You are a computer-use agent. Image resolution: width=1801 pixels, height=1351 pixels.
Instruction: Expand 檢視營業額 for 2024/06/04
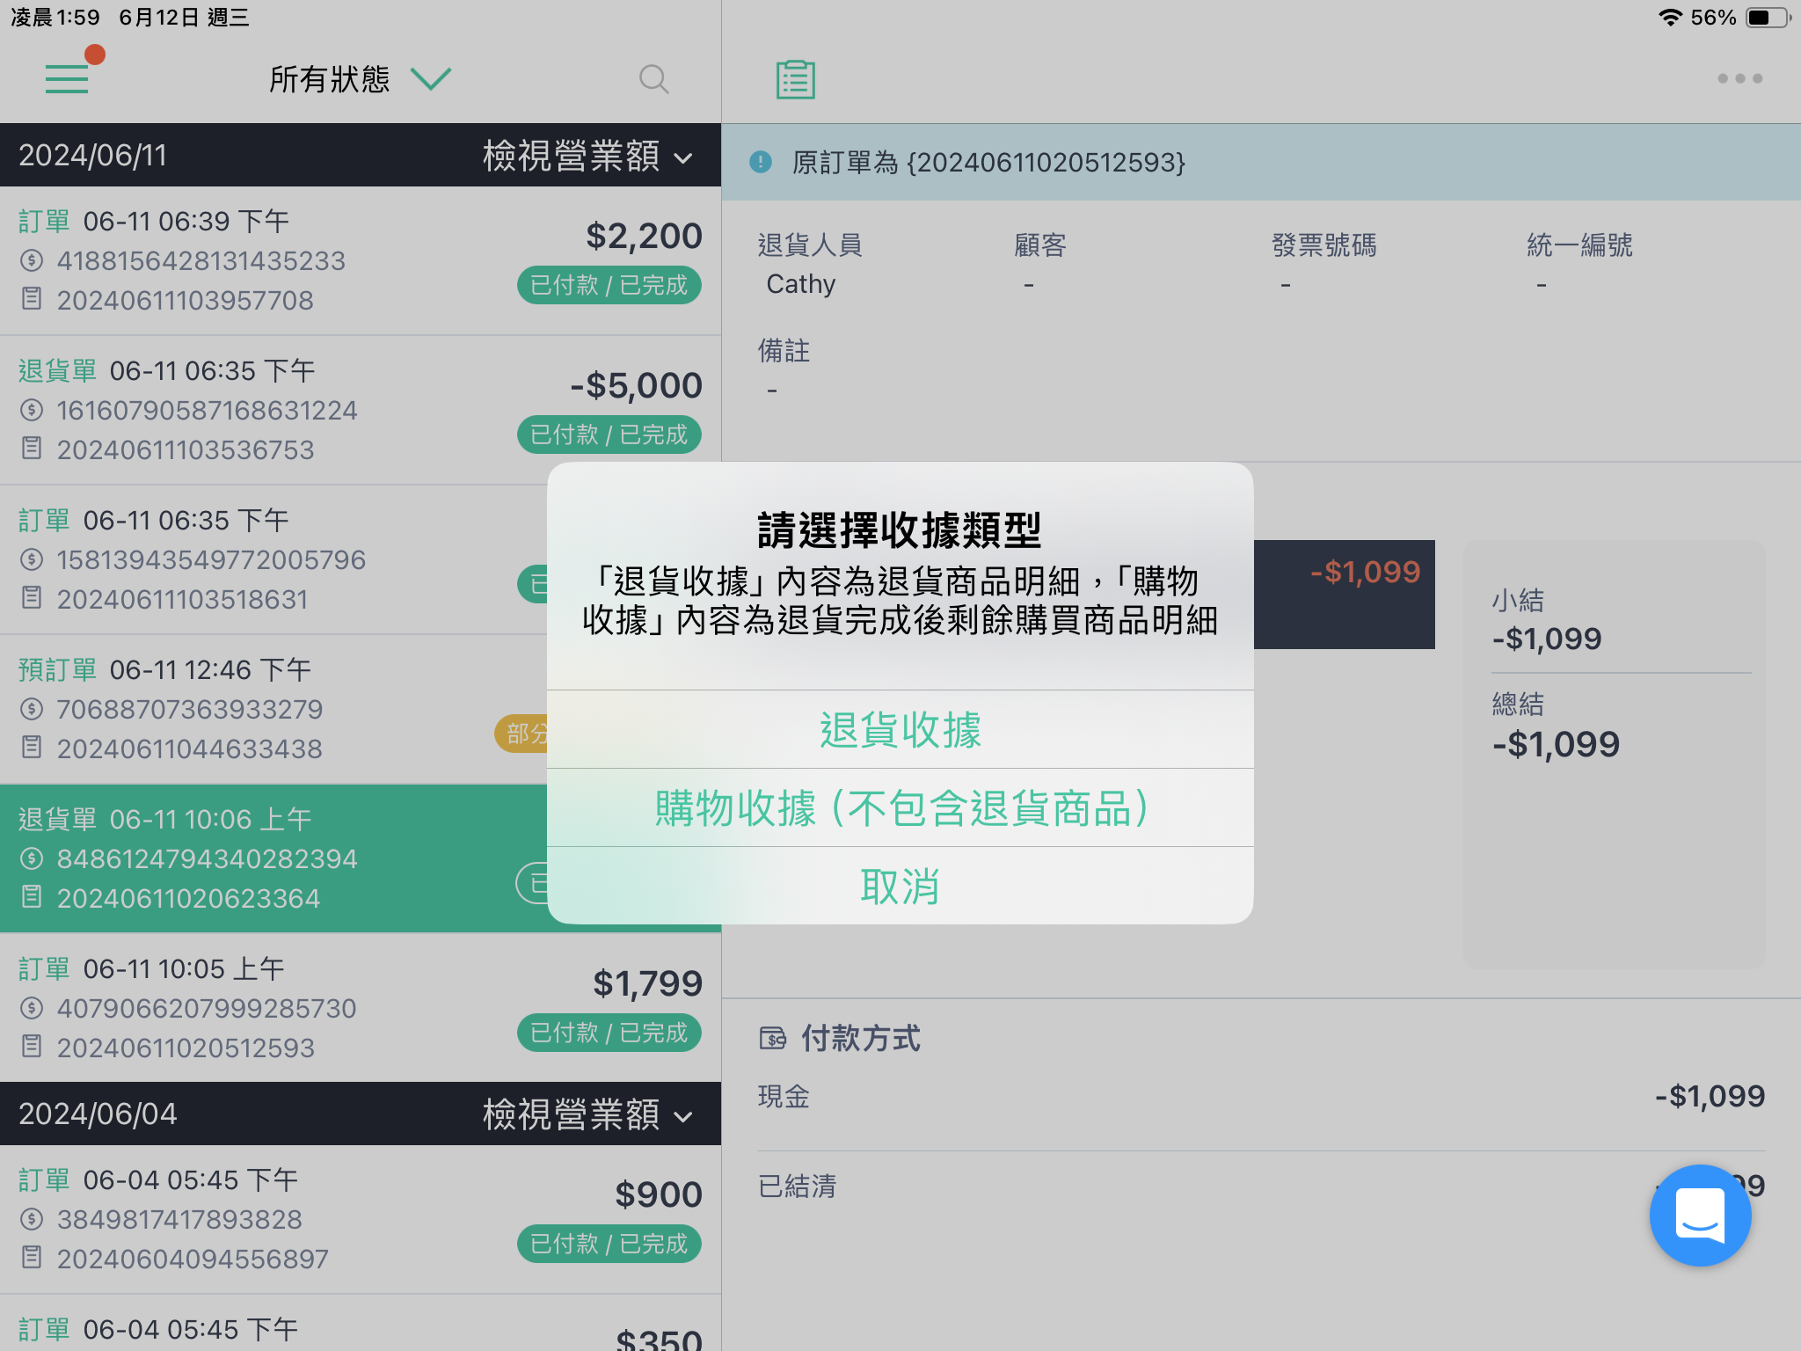pyautogui.click(x=587, y=1114)
